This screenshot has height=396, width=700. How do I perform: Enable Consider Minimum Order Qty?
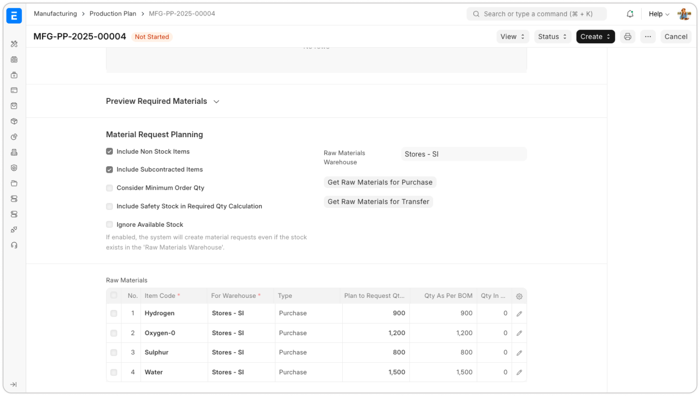coord(109,188)
